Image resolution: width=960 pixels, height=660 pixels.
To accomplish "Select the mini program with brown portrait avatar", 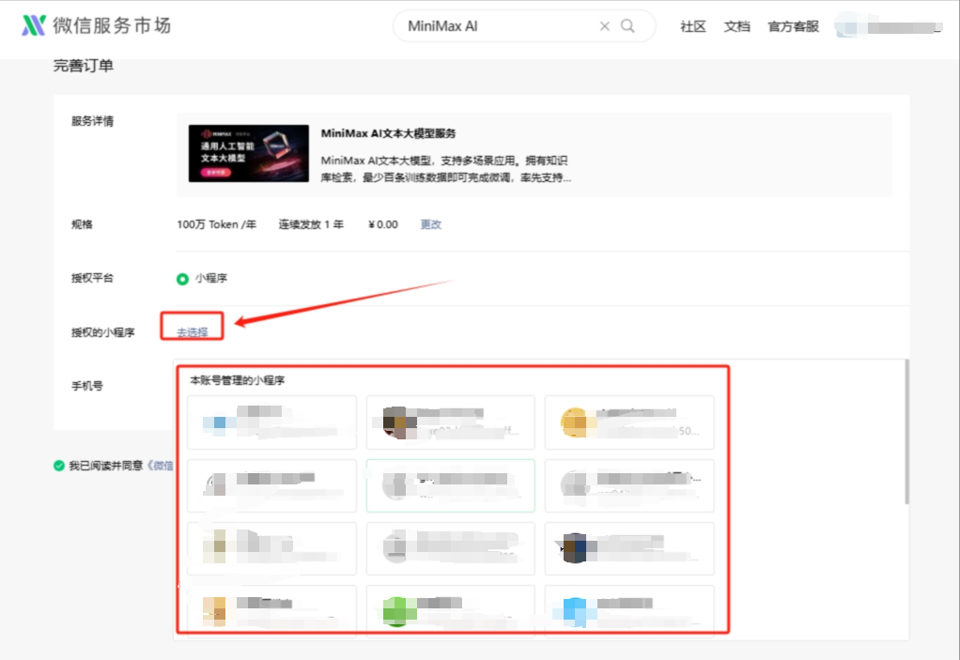I will click(x=451, y=422).
